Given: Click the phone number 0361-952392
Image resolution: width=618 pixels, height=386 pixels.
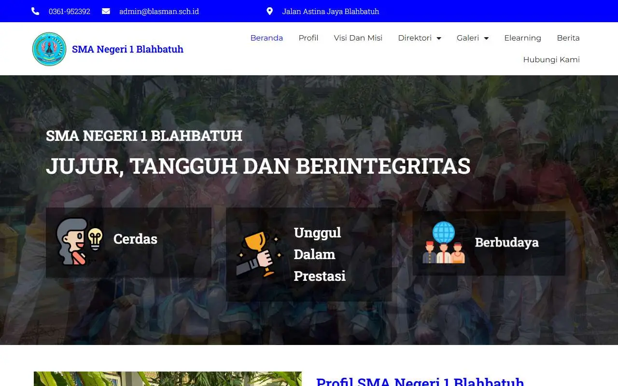Looking at the screenshot, I should (x=70, y=11).
